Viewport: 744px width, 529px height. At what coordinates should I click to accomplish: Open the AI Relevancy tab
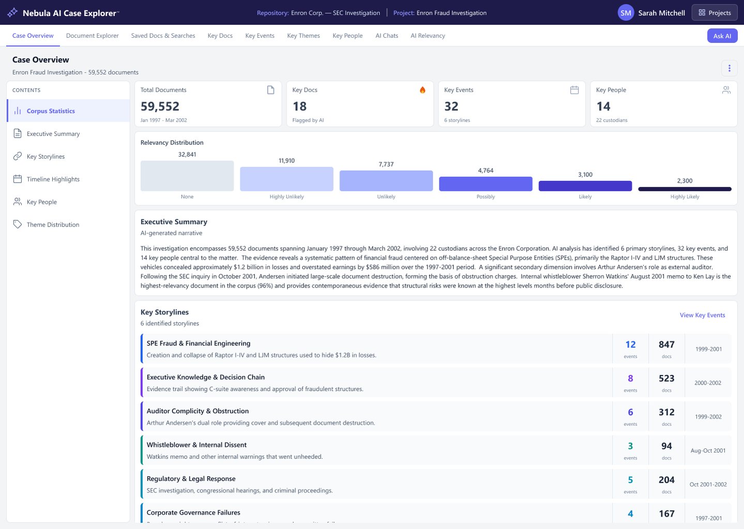tap(428, 36)
